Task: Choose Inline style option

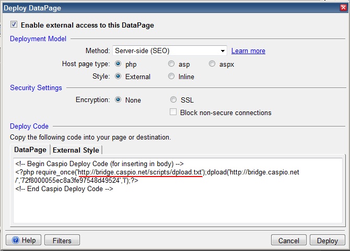Action: 171,77
